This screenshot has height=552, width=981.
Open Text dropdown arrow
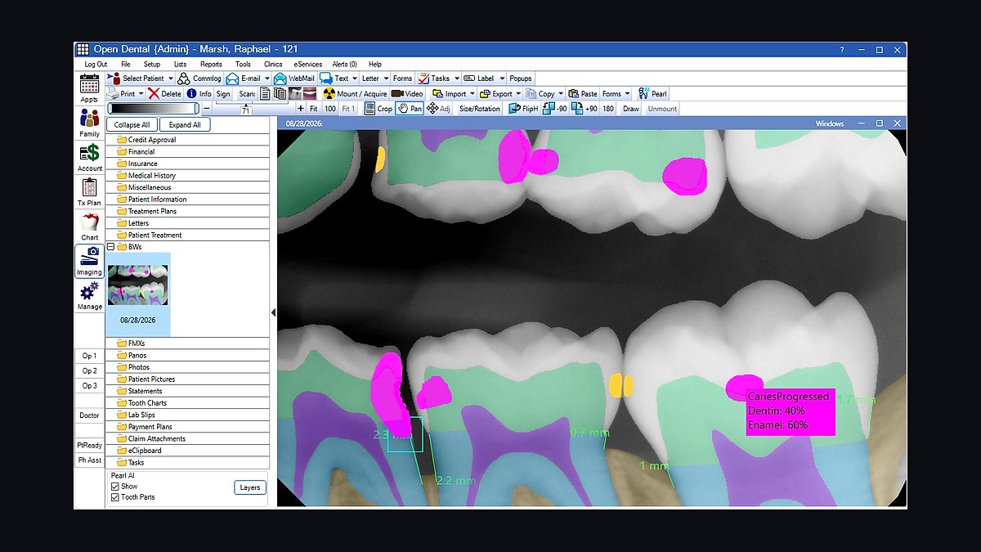pos(354,79)
